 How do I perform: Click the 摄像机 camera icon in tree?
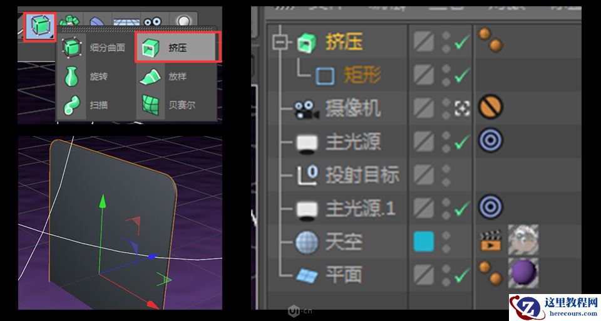306,110
